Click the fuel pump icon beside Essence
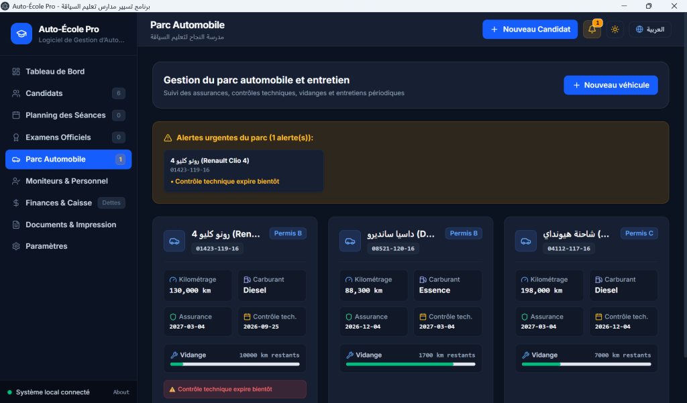Viewport: 687px width, 403px height. click(423, 280)
